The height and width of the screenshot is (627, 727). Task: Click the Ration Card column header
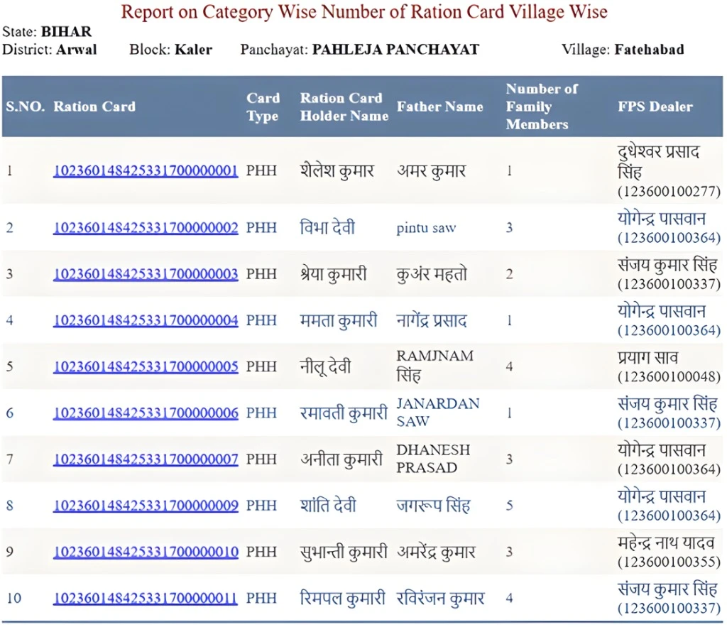pos(94,107)
